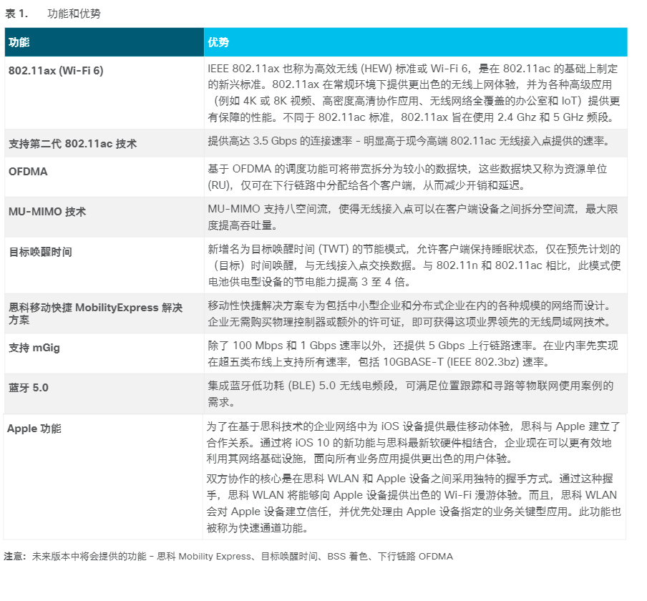Screen dimensions: 647x601
Task: Select the "Apple 功能" row label
Action: (34, 429)
